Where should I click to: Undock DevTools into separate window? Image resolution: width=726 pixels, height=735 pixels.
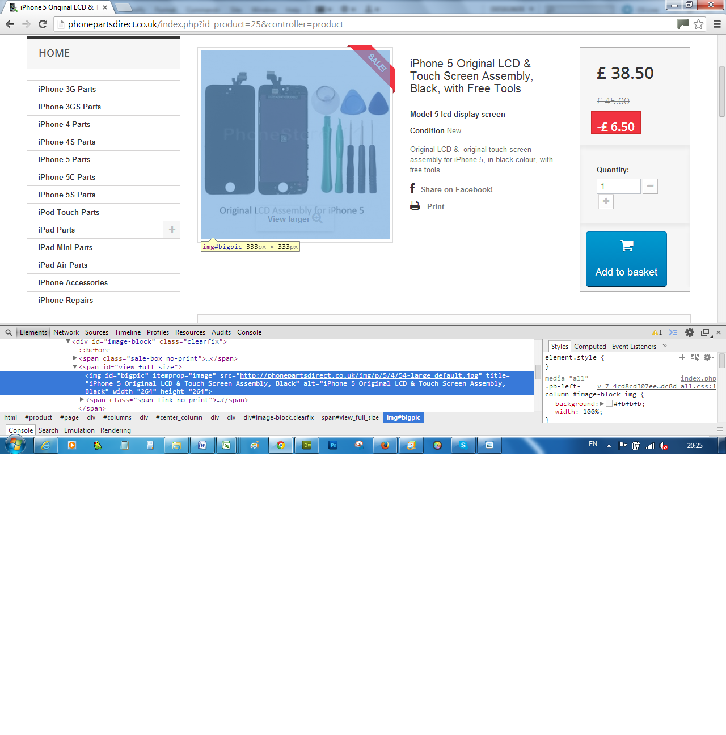pyautogui.click(x=705, y=332)
